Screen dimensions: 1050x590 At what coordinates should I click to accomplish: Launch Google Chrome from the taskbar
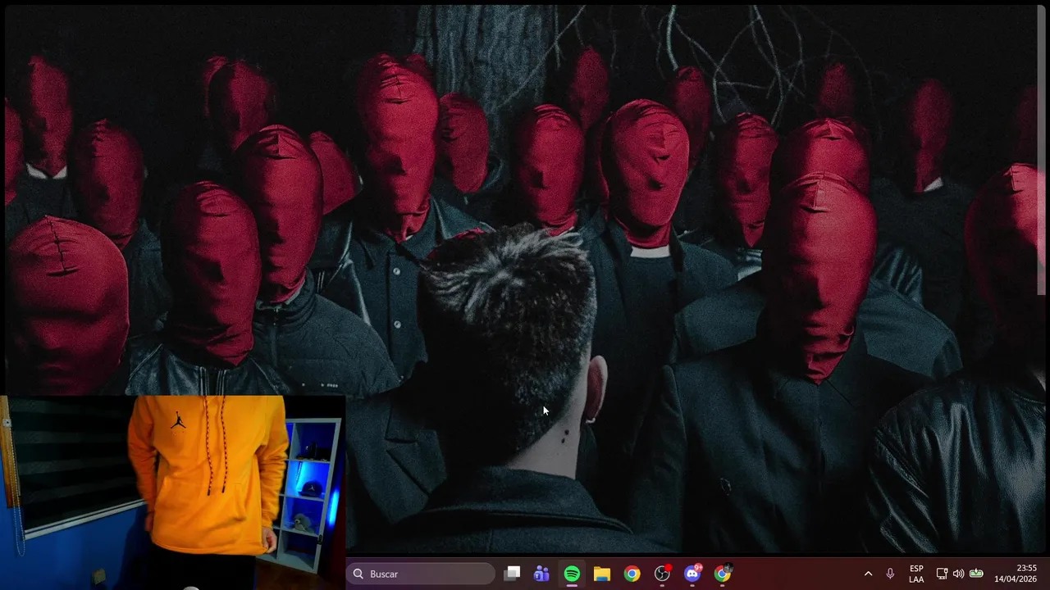click(632, 574)
